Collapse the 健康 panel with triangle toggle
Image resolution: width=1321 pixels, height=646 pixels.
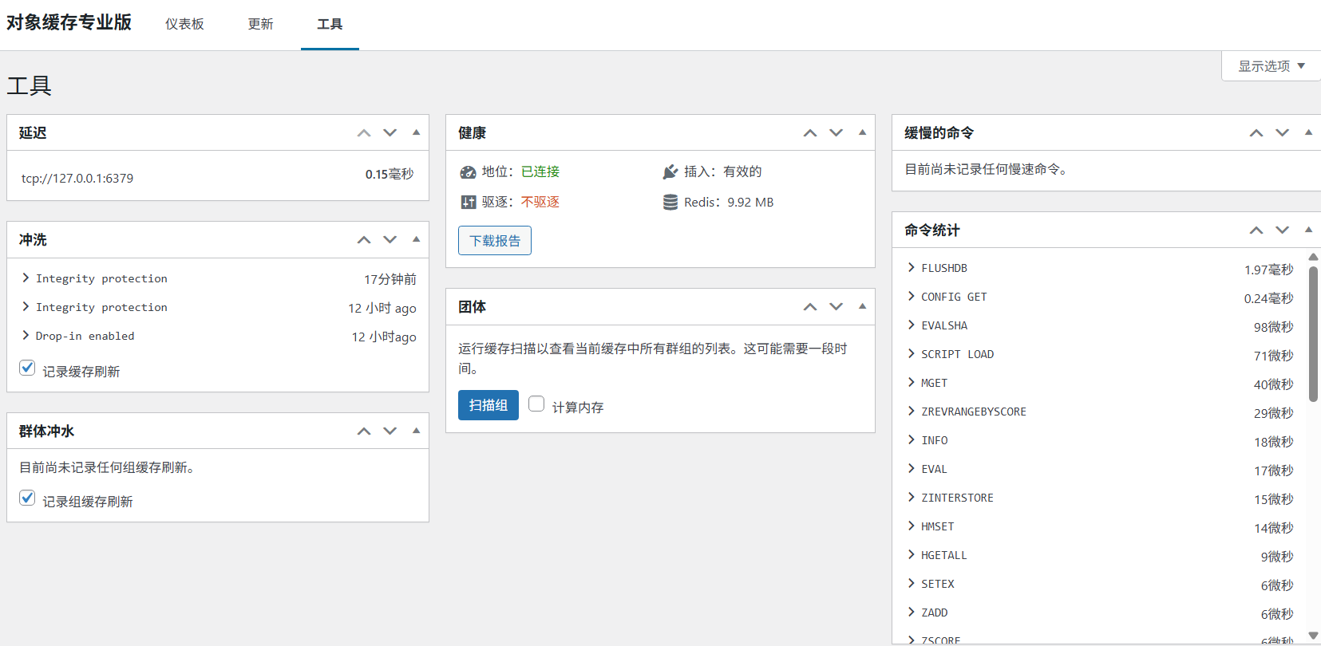click(862, 132)
